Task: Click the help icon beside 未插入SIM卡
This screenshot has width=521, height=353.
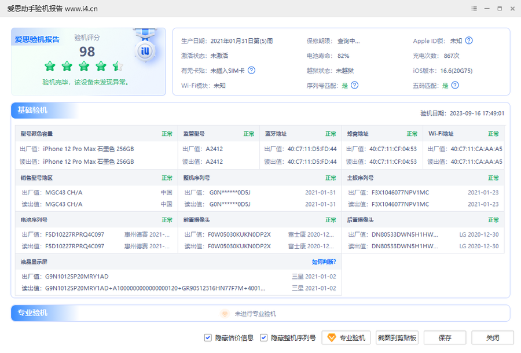Action: (x=252, y=71)
